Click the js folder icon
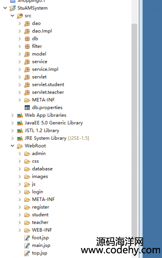Viewport: 162px width, 258px height. tap(27, 184)
